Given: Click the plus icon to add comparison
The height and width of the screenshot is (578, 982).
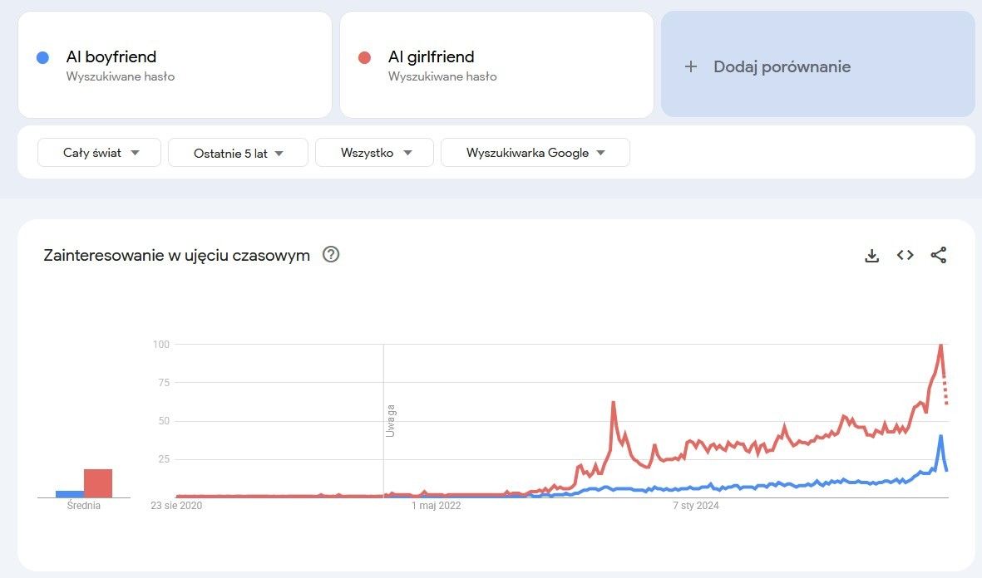Looking at the screenshot, I should [x=690, y=66].
